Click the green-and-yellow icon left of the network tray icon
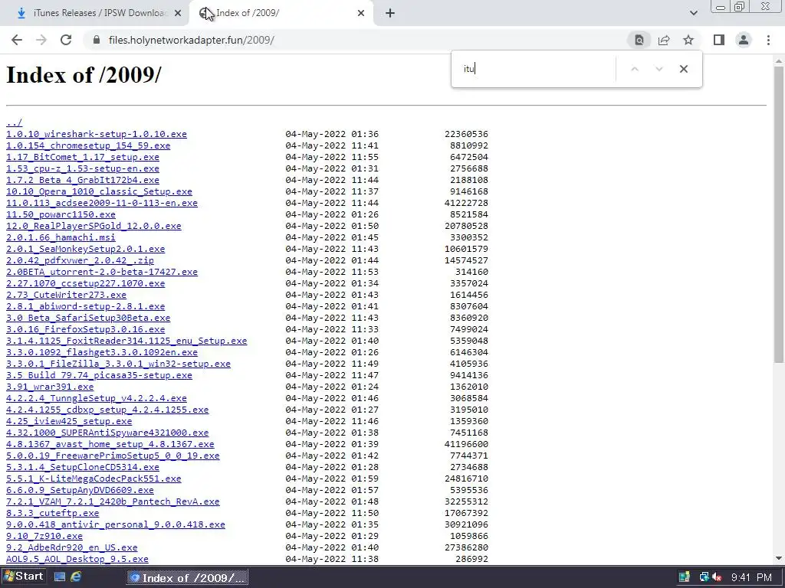The image size is (785, 588). [684, 577]
